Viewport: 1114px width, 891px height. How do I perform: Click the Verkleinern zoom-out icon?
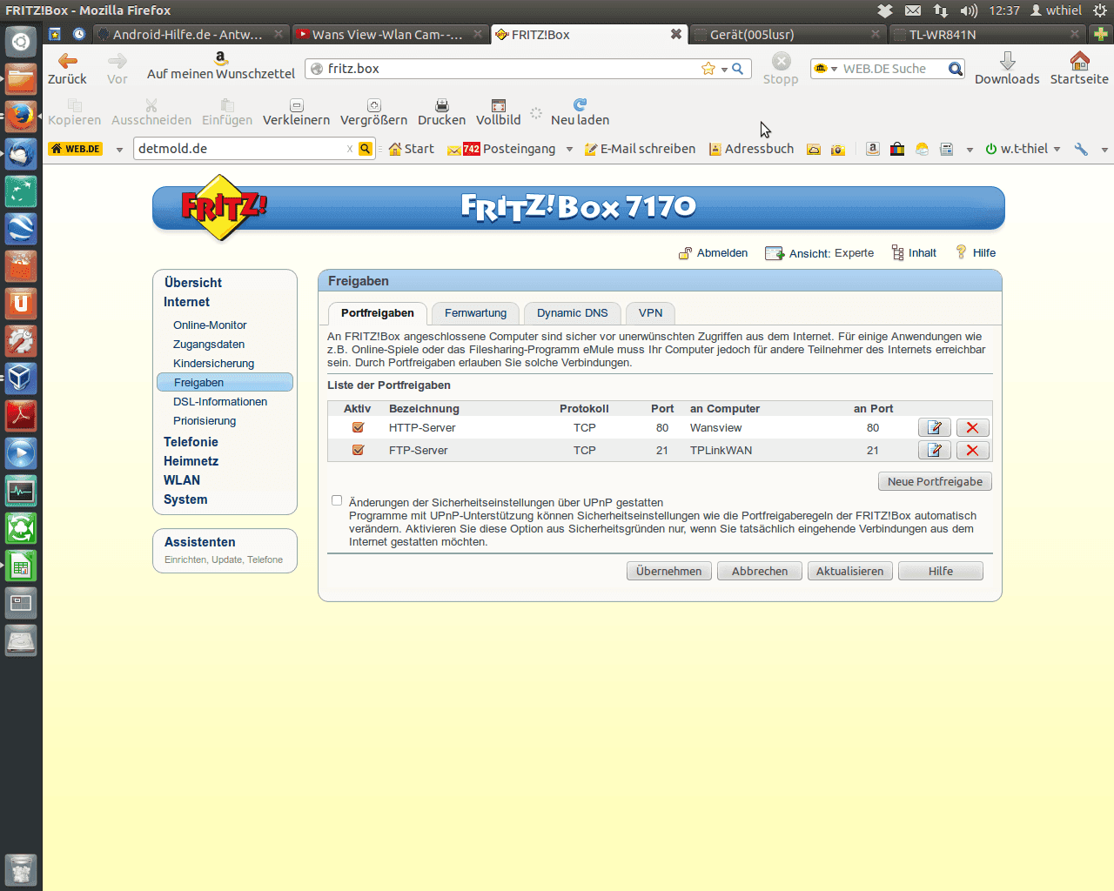pyautogui.click(x=296, y=105)
